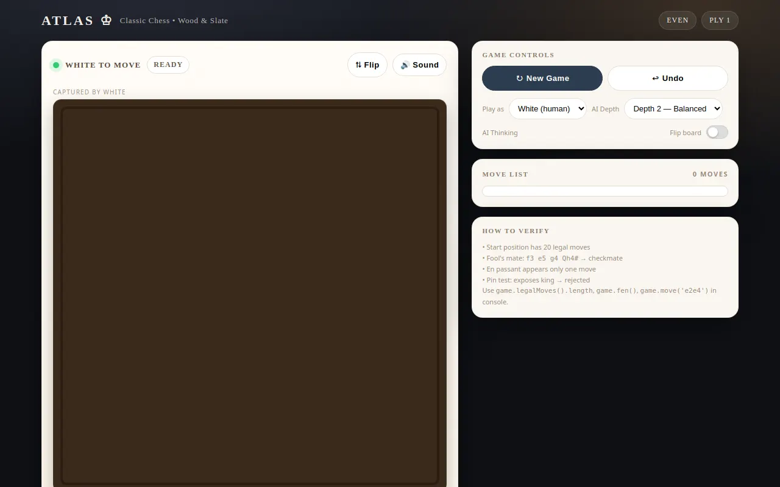Screen dimensions: 780x487
Task: Click the READY status badge
Action: [168, 65]
